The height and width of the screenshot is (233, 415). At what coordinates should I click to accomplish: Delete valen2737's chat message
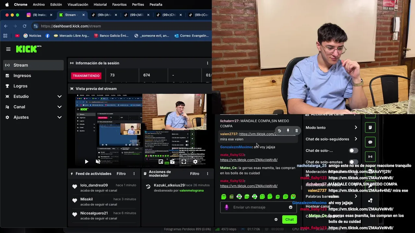[296, 131]
